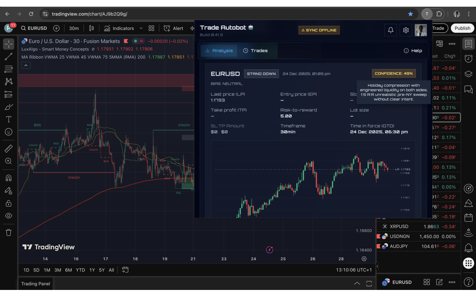Open the go to date calendar
476x297 pixels.
pos(125,270)
